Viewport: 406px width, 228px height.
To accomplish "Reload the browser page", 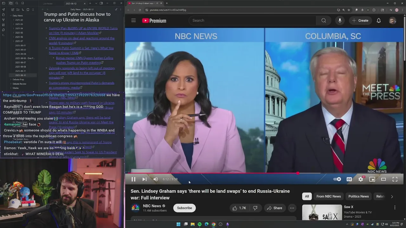I will click(x=140, y=10).
